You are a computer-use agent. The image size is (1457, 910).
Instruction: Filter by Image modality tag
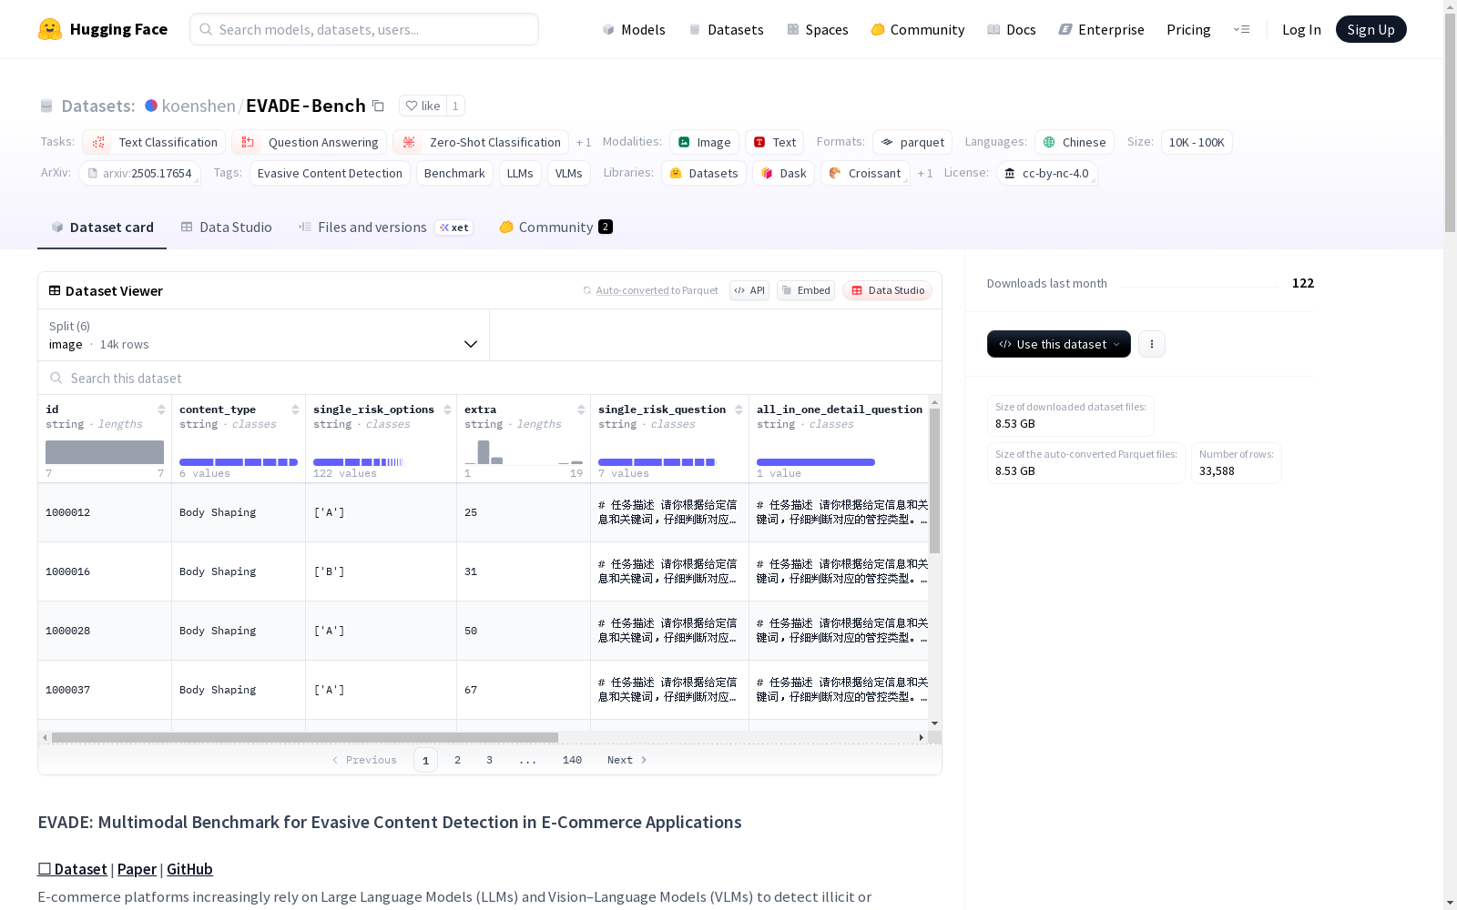point(704,142)
